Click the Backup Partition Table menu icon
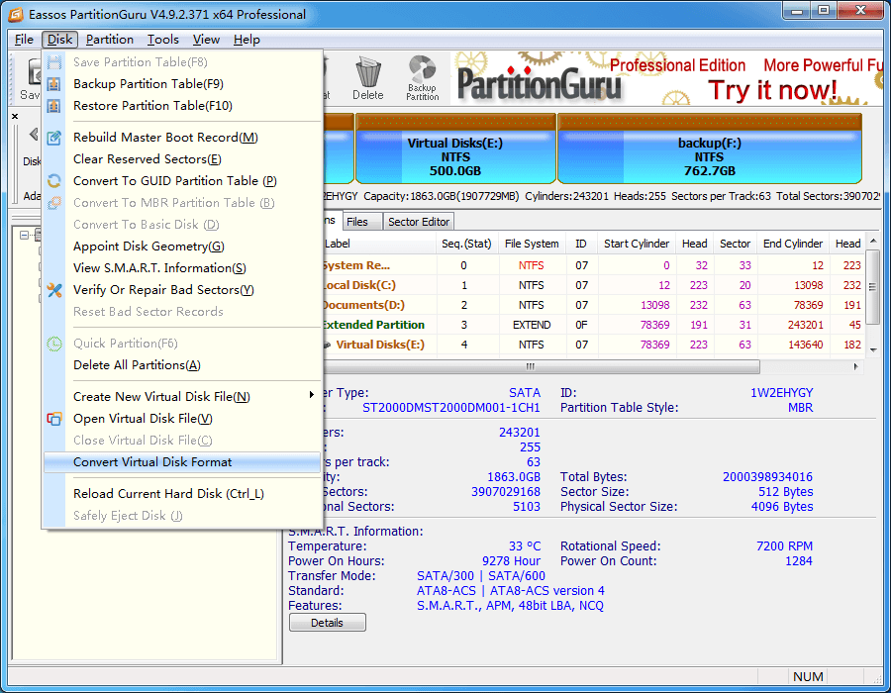 pos(54,84)
